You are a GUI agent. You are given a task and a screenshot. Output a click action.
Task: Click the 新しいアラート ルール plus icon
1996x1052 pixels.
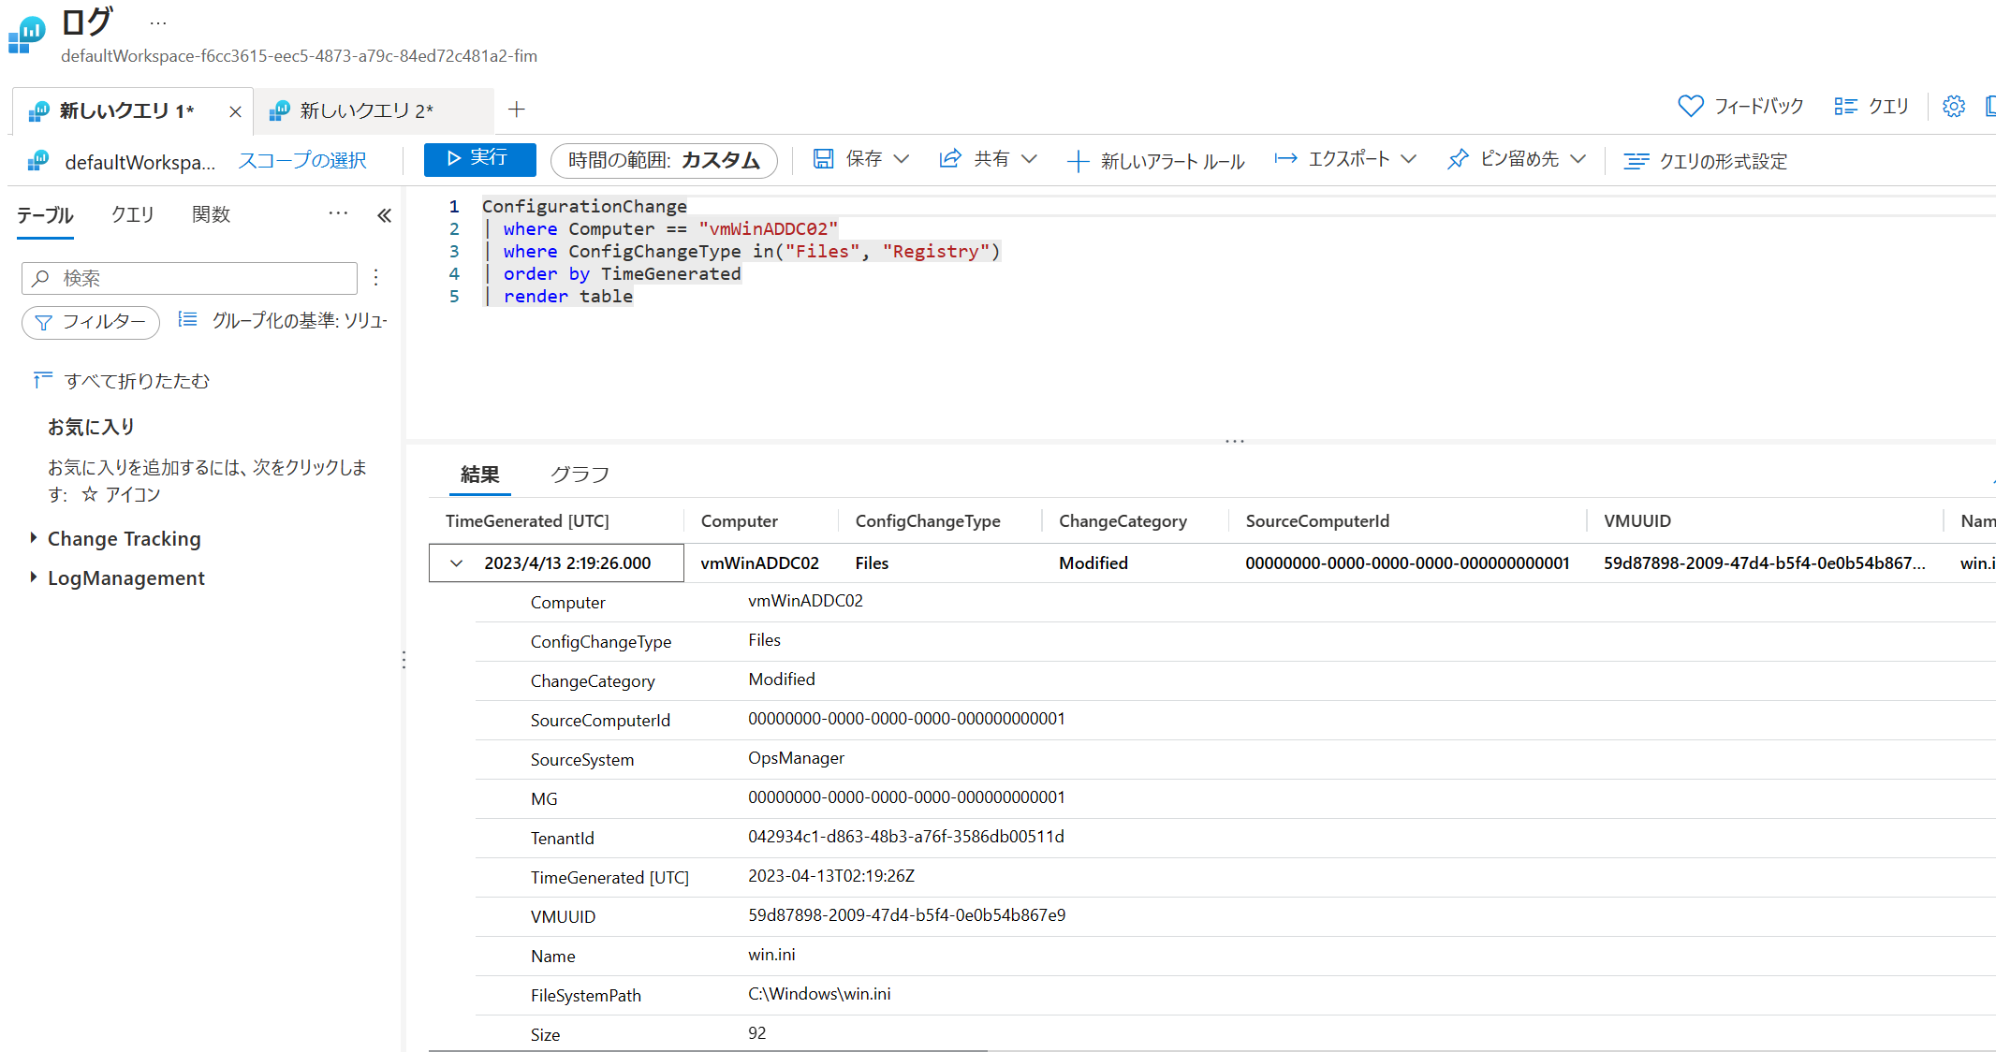[x=1078, y=161]
